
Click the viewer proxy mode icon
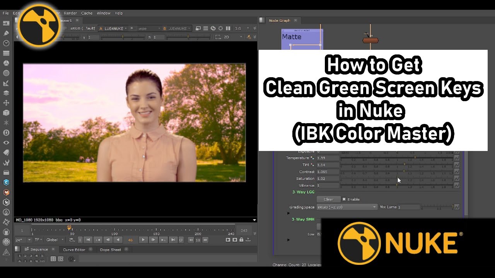198,28
